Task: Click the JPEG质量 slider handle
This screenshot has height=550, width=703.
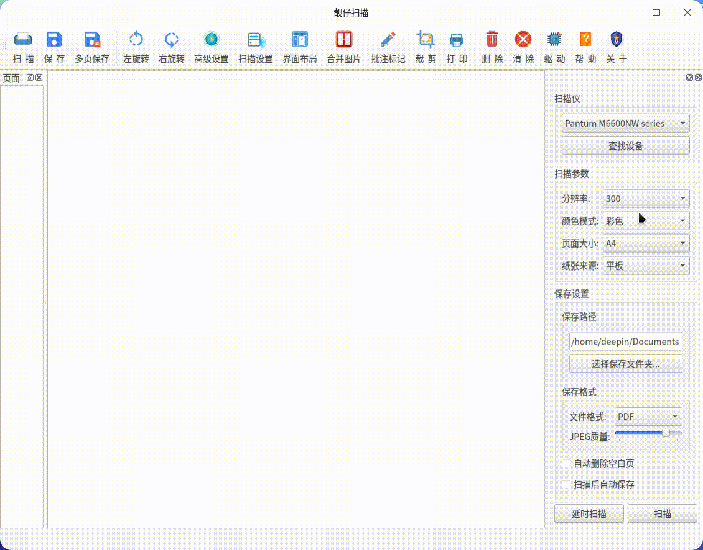Action: point(666,433)
